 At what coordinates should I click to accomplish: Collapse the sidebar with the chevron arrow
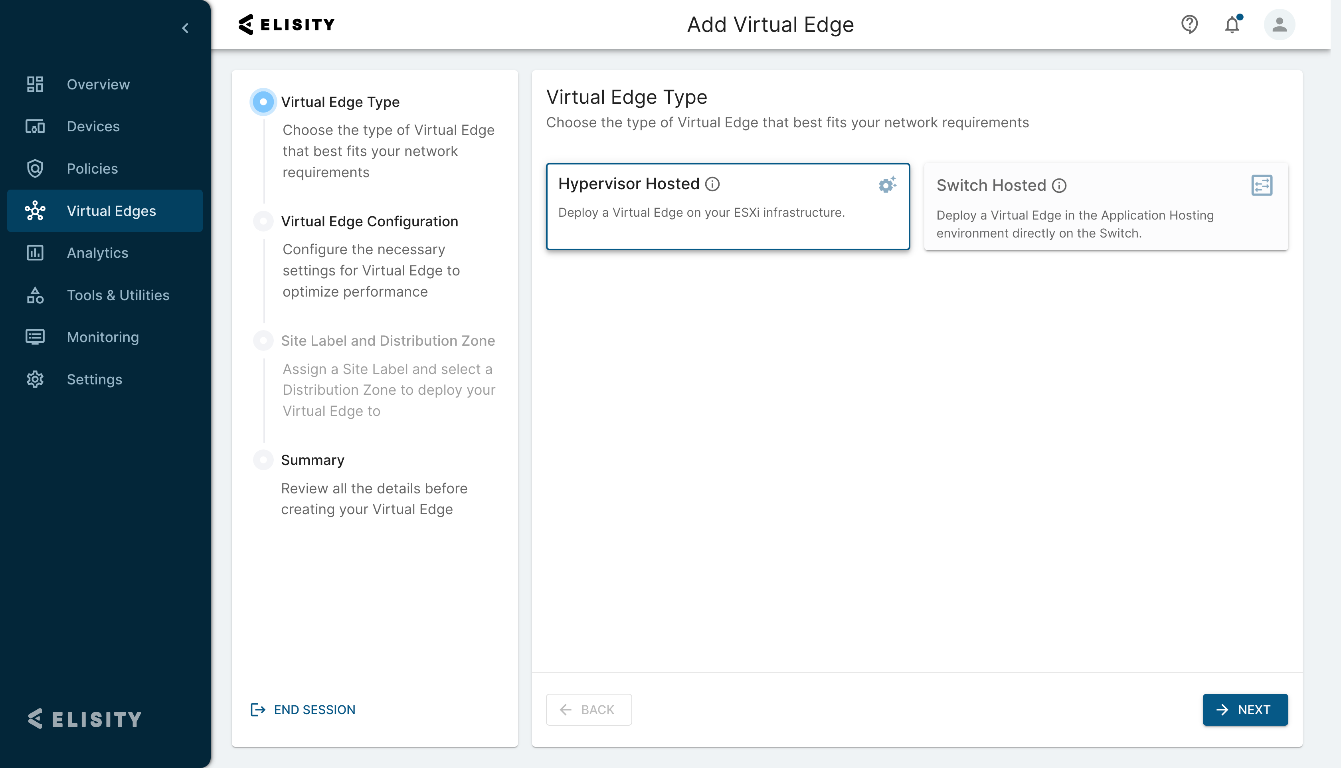(185, 28)
